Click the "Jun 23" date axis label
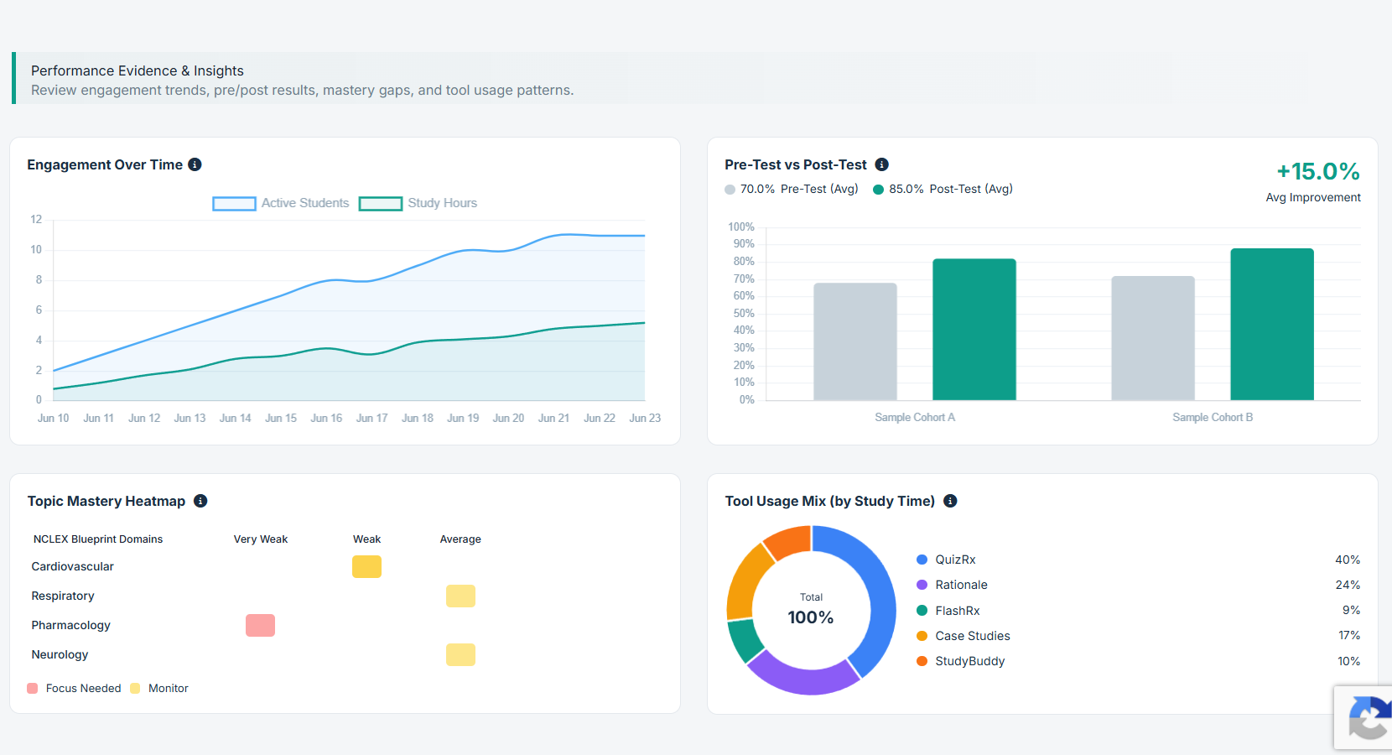Image resolution: width=1392 pixels, height=755 pixels. coord(645,419)
